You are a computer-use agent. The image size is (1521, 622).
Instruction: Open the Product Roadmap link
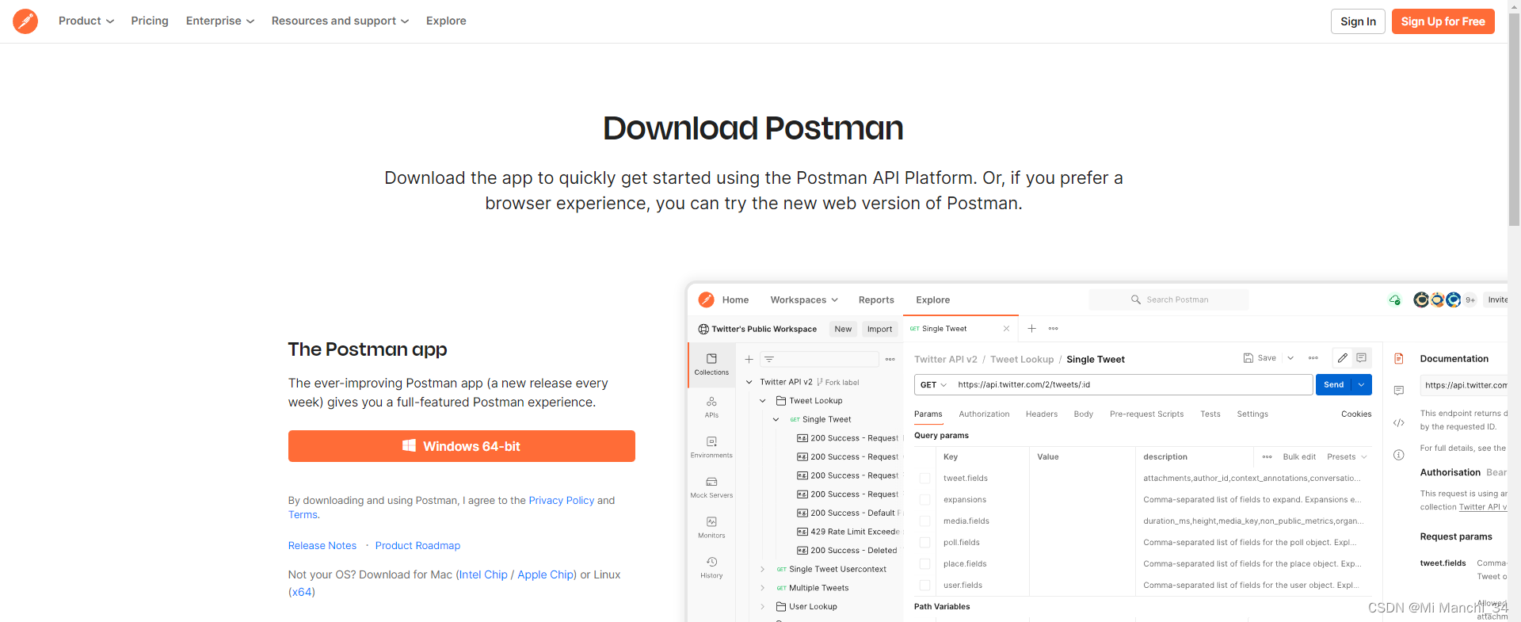pyautogui.click(x=417, y=545)
